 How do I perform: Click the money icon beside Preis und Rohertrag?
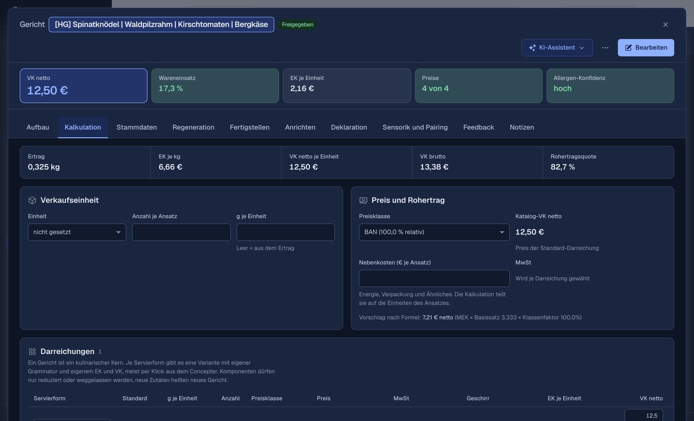click(x=363, y=200)
